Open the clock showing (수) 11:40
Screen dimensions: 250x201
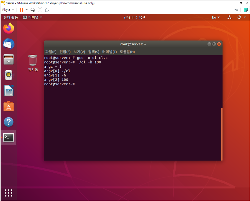(135, 17)
